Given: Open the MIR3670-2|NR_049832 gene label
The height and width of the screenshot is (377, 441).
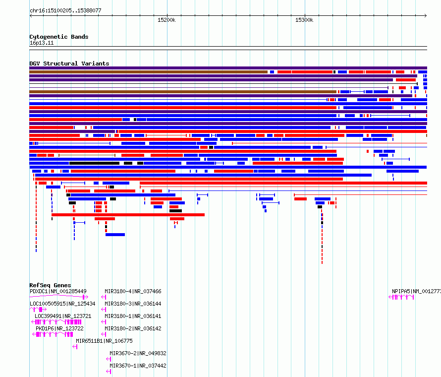Looking at the screenshot, I should [x=138, y=353].
